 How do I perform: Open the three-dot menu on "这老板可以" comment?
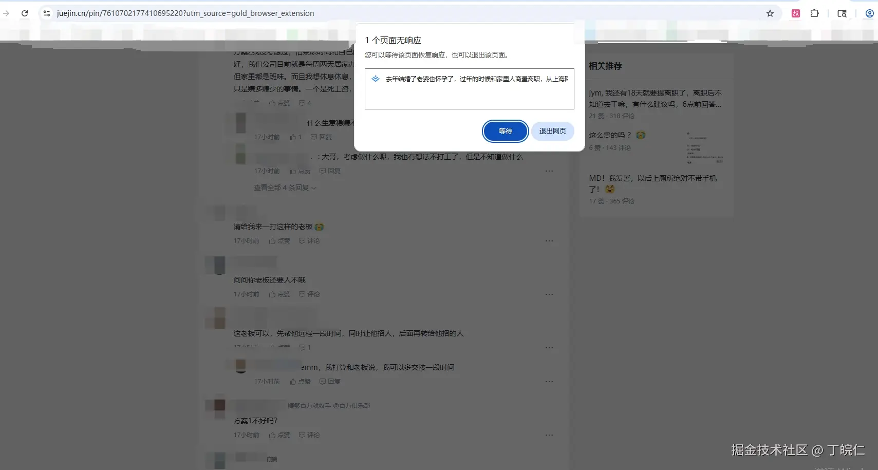[549, 347]
